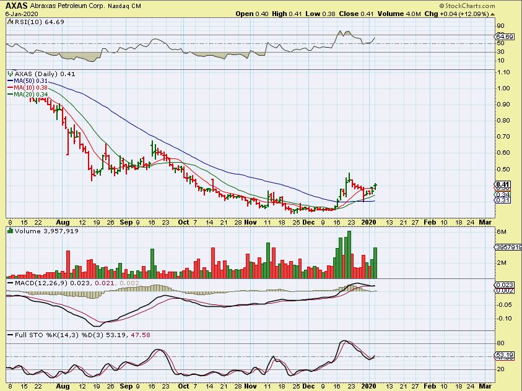Click the MA(10) 0.38 legend text
Viewport: 522px width, 391px height.
tap(30, 88)
